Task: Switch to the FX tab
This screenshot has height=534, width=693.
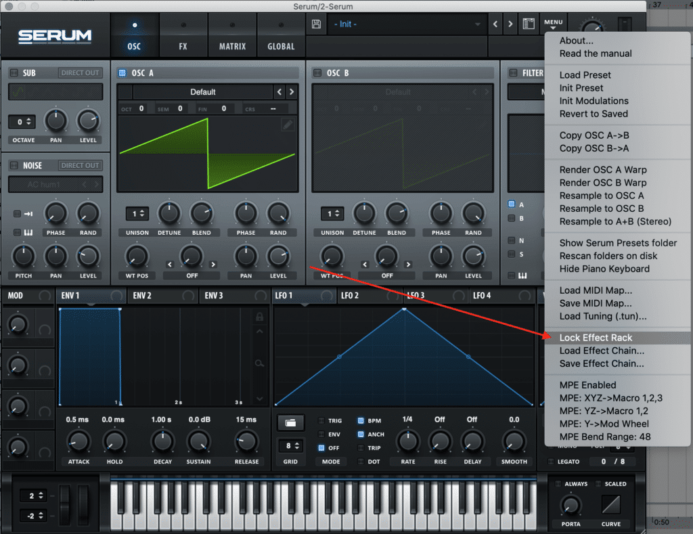Action: tap(183, 35)
